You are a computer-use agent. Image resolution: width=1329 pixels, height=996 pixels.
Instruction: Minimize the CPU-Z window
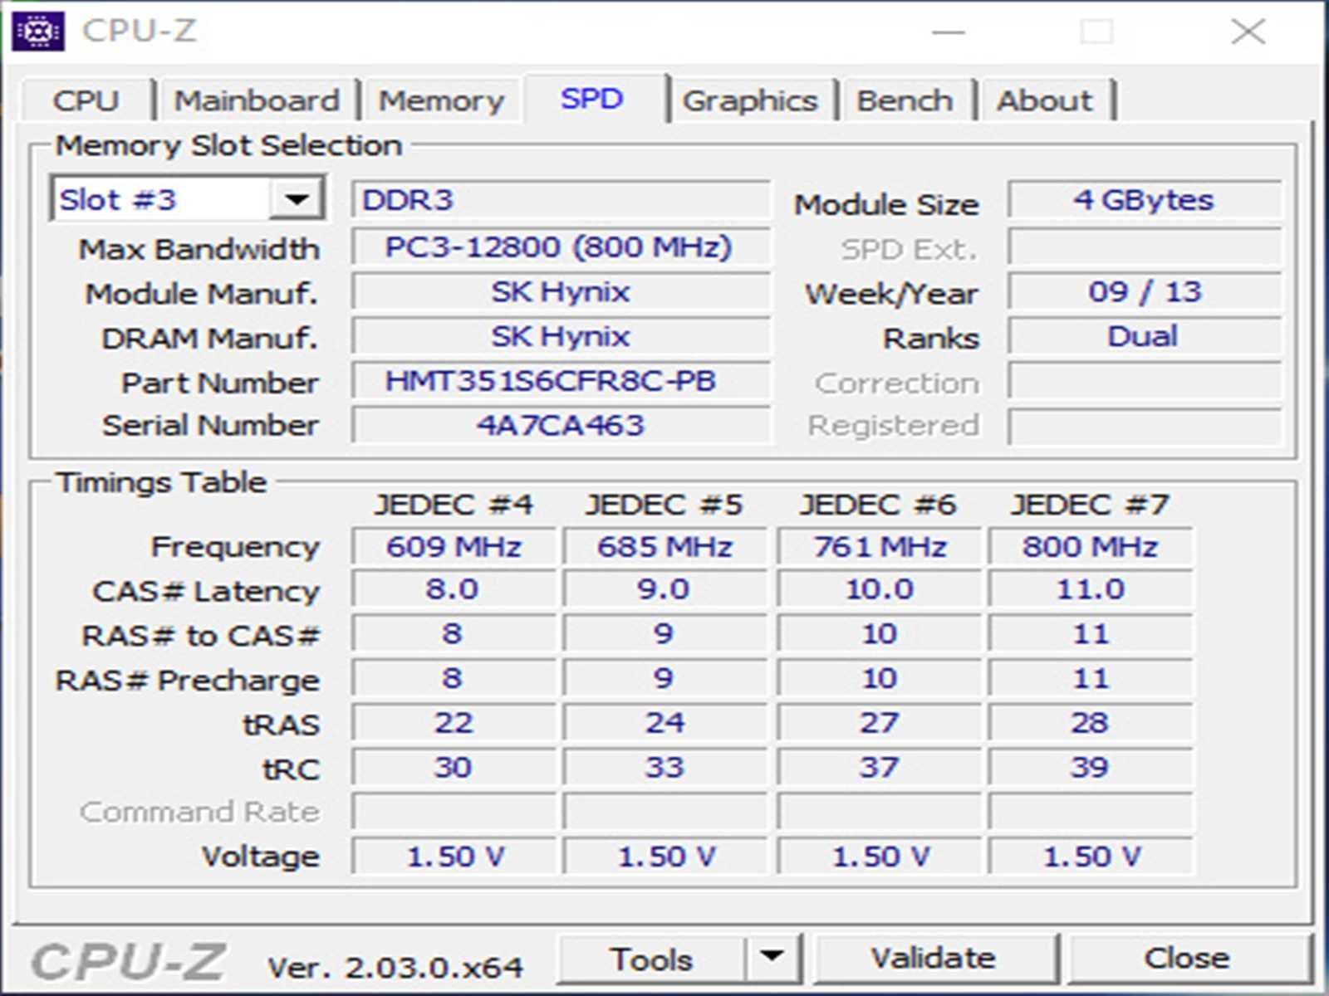click(948, 32)
